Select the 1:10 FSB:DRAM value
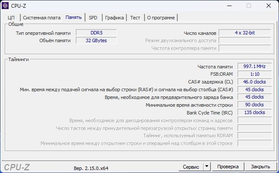This screenshot has width=279, height=173. (x=254, y=74)
